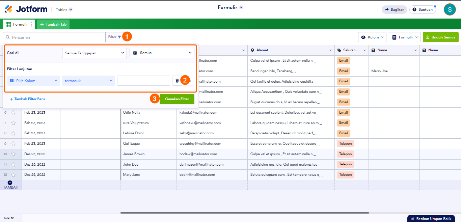This screenshot has width=461, height=222.
Task: Click the Merry Joe name cell
Action: (x=394, y=71)
